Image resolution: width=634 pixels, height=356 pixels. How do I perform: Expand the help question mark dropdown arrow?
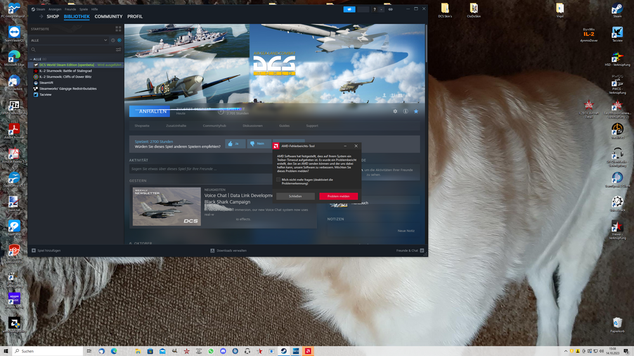pyautogui.click(x=381, y=10)
